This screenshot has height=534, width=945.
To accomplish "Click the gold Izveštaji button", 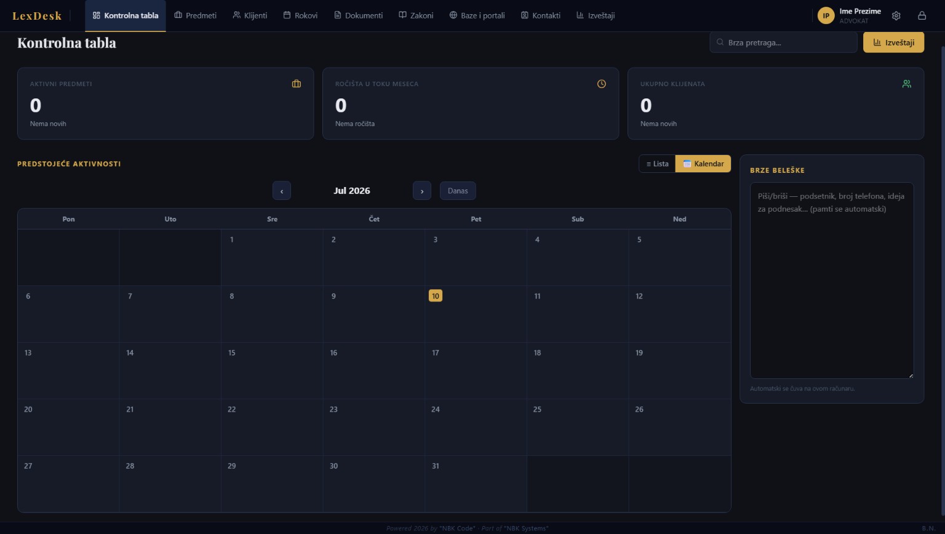I will pyautogui.click(x=893, y=42).
